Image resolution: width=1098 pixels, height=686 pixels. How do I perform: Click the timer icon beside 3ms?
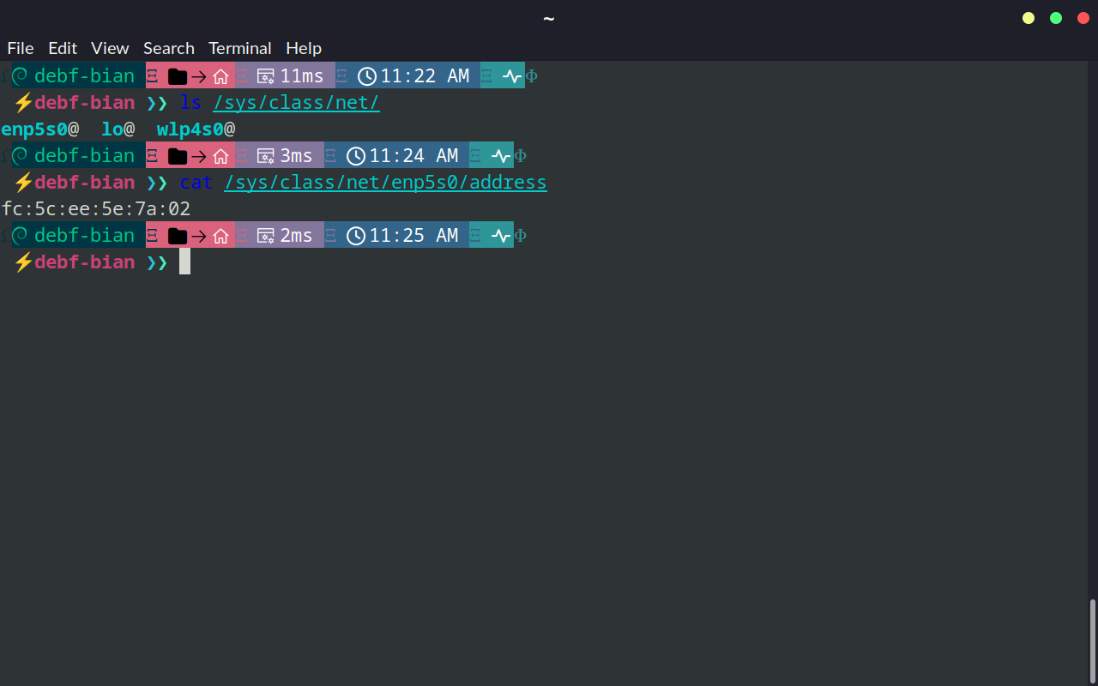point(266,156)
